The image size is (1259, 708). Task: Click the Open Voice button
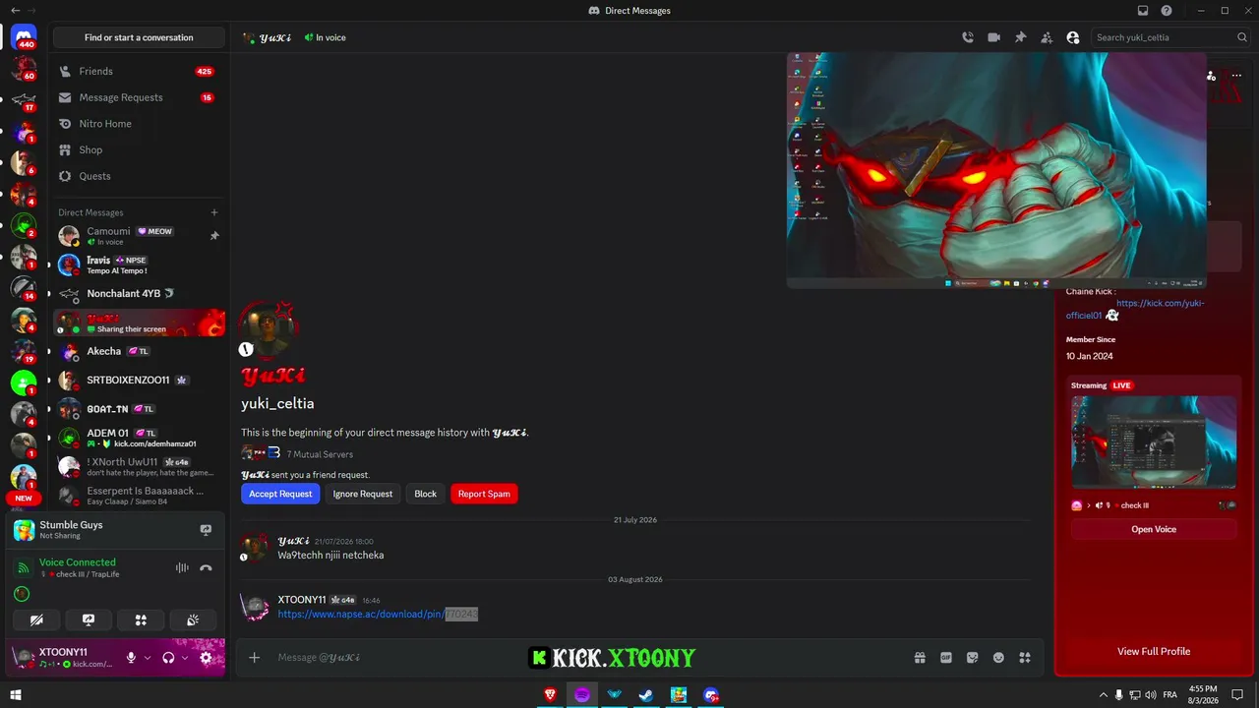click(x=1154, y=529)
